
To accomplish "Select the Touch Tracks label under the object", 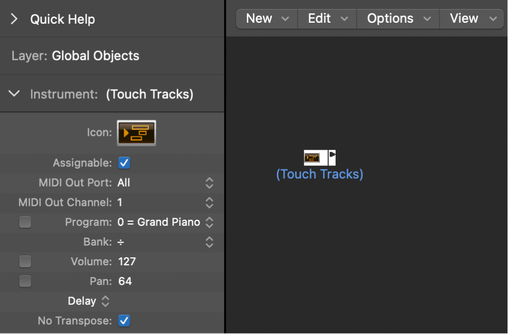I will [x=319, y=174].
